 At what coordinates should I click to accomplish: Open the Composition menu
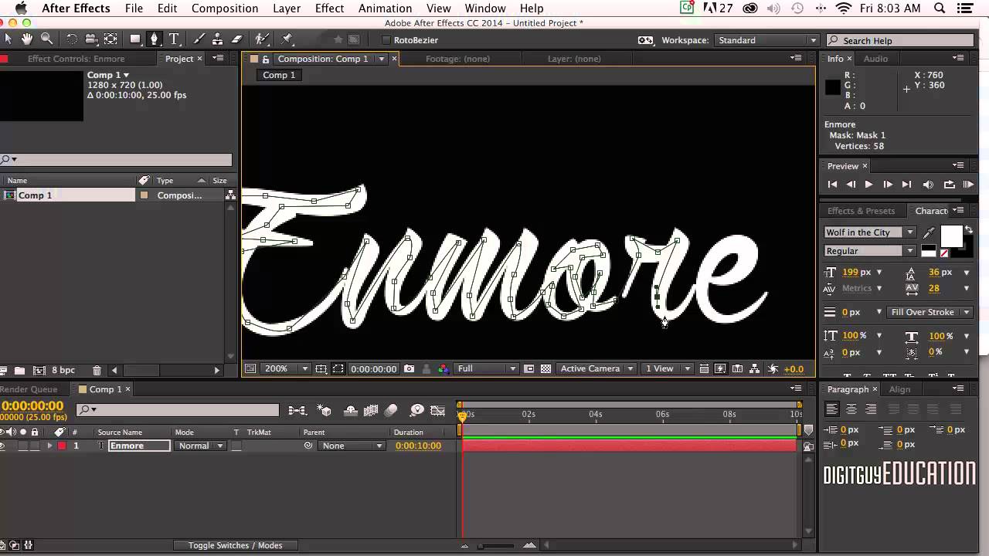click(225, 8)
